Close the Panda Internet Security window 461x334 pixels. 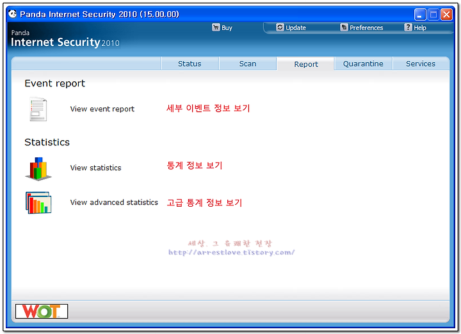click(446, 14)
